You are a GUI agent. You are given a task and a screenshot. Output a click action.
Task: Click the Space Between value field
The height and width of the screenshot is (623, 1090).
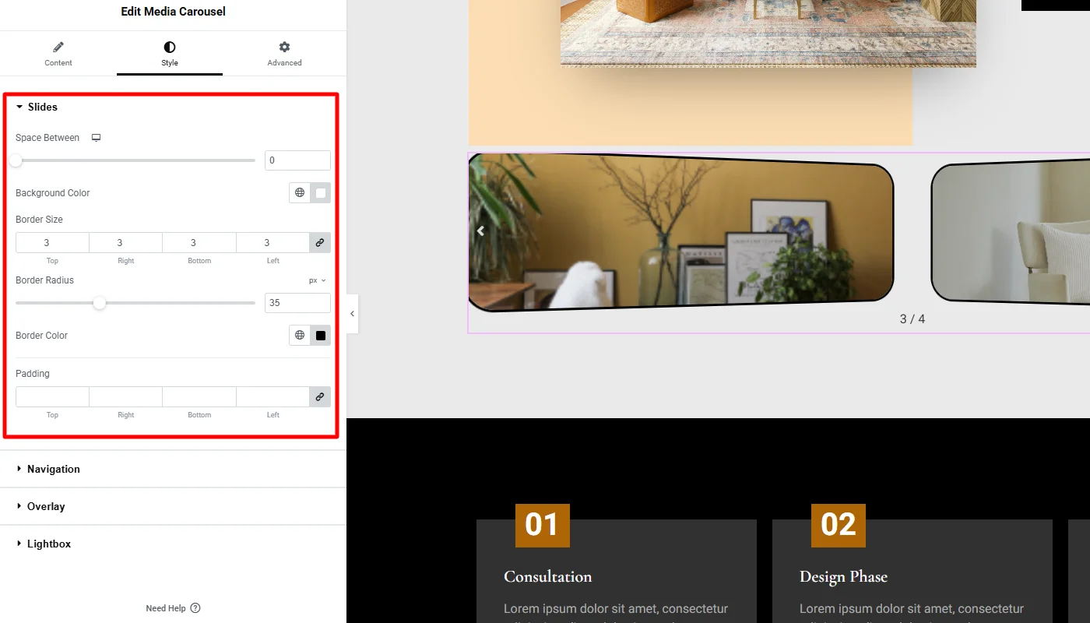[x=297, y=160]
